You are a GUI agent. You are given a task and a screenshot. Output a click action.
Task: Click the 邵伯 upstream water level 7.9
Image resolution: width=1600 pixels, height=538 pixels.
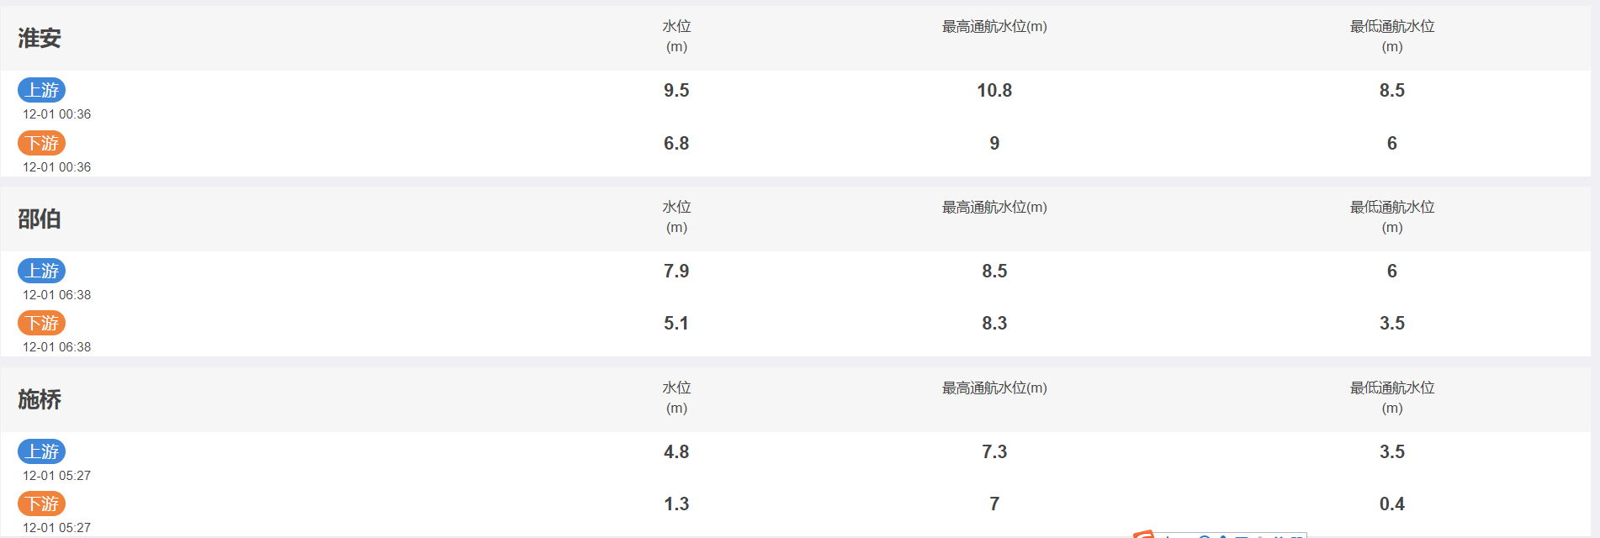[676, 271]
